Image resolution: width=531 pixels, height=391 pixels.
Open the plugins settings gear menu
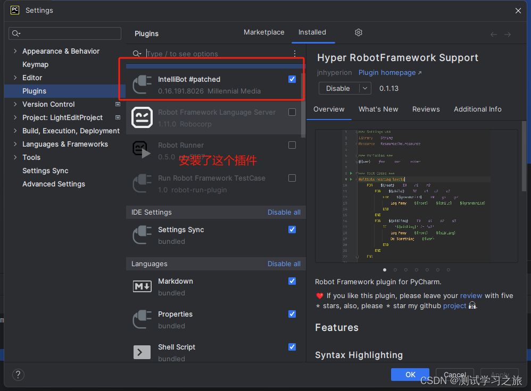click(358, 32)
